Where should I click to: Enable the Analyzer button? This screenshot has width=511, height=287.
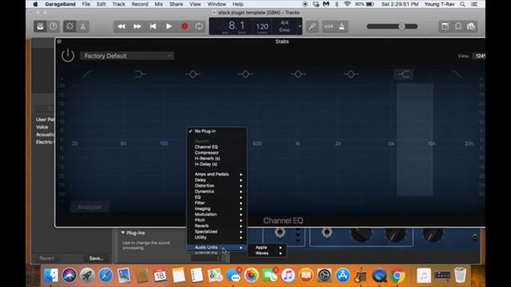pyautogui.click(x=89, y=207)
